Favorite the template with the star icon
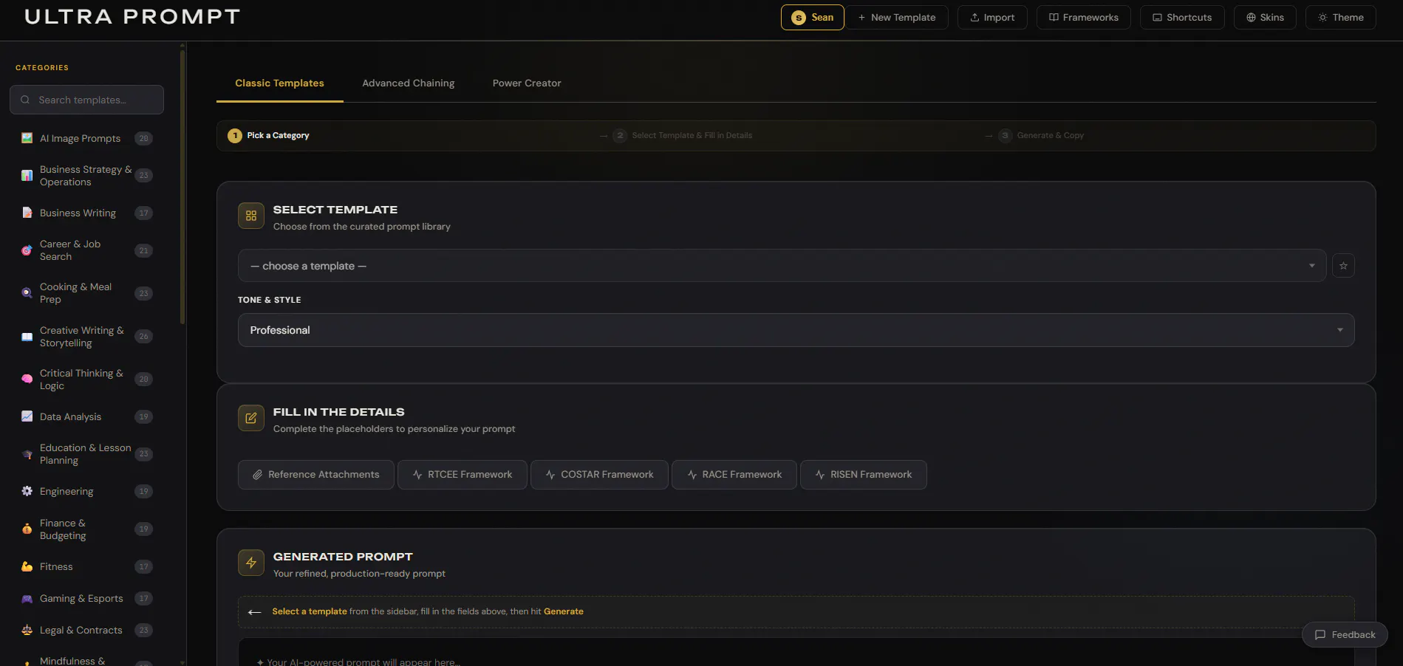The image size is (1403, 666). click(1343, 266)
